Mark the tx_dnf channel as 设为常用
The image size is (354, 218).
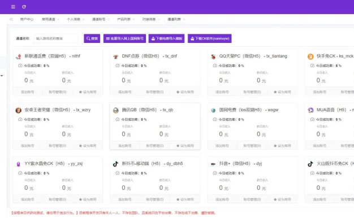click(185, 92)
